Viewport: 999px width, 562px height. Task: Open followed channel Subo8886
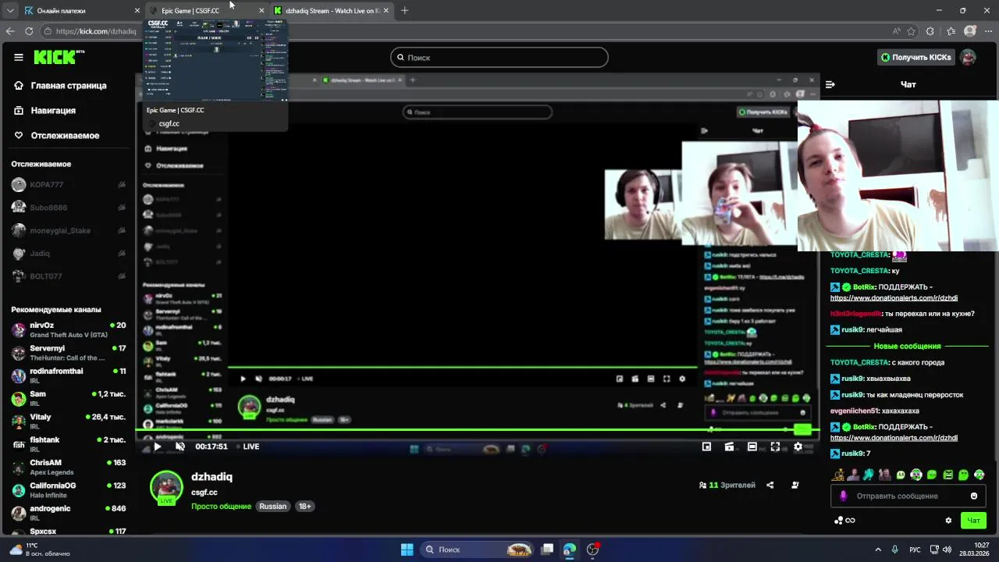[69, 208]
